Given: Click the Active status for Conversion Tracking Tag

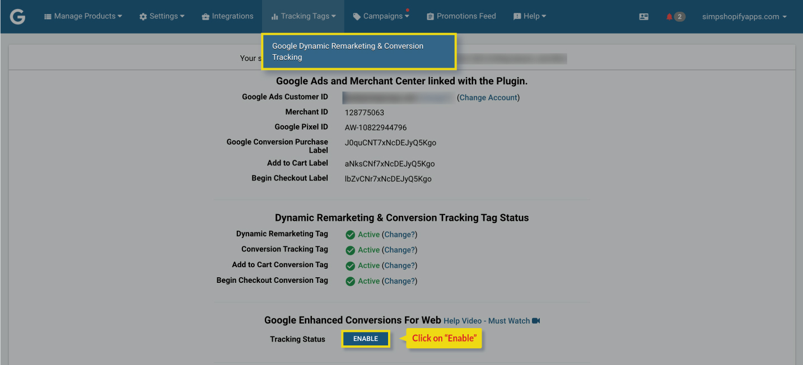Looking at the screenshot, I should pyautogui.click(x=369, y=250).
